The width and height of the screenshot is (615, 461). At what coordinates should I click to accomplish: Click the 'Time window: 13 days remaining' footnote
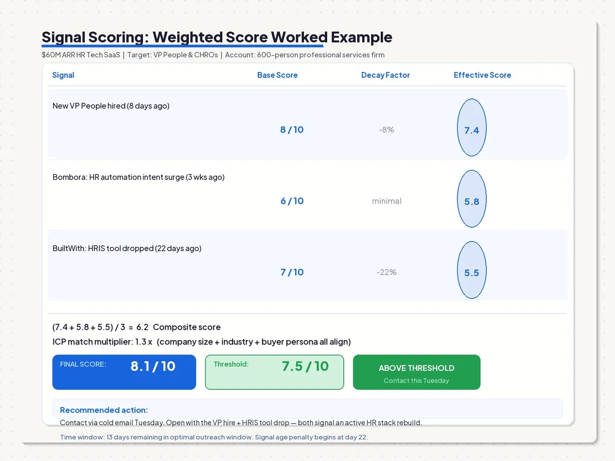coord(214,437)
